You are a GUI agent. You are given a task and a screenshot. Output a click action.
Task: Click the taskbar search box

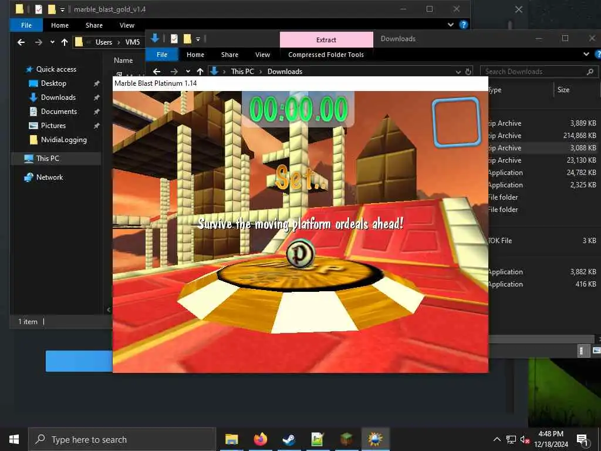tap(122, 439)
